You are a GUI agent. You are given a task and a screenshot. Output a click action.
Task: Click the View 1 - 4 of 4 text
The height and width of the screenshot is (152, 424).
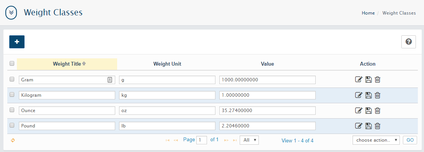click(x=297, y=140)
